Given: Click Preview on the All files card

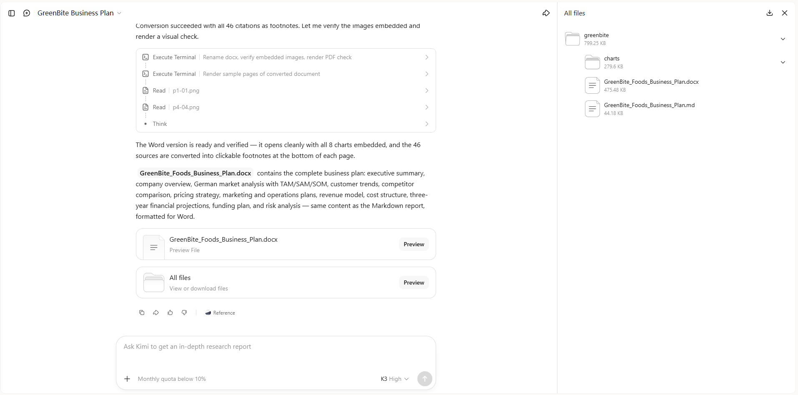Looking at the screenshot, I should point(414,282).
